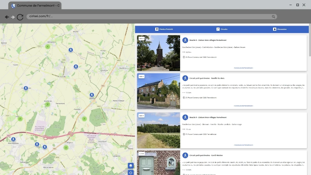The image size is (311, 175).
Task: Open Circuit petit patrimoine - Noville-les-Bois
Action: coord(207,78)
